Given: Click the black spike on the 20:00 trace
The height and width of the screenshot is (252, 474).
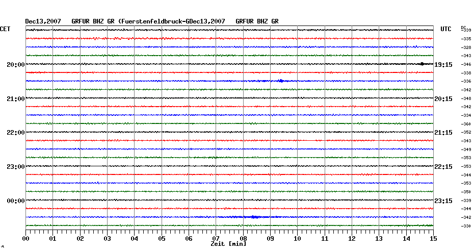Looking at the screenshot, I should click(422, 64).
